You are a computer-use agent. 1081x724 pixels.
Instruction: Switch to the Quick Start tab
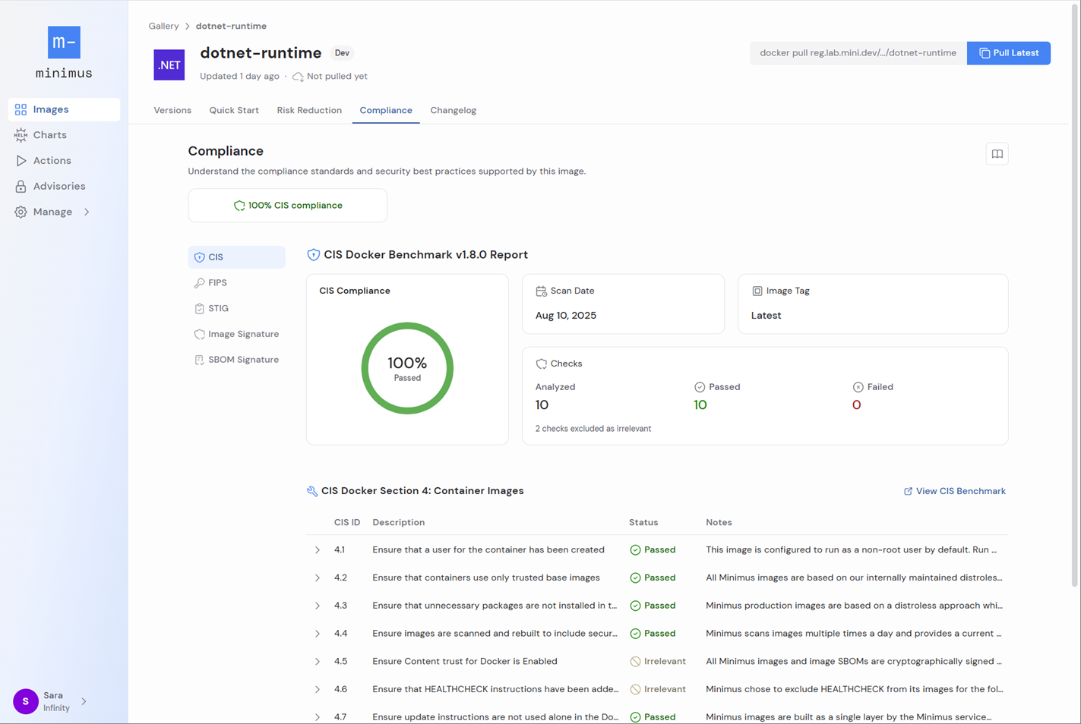[x=234, y=111]
